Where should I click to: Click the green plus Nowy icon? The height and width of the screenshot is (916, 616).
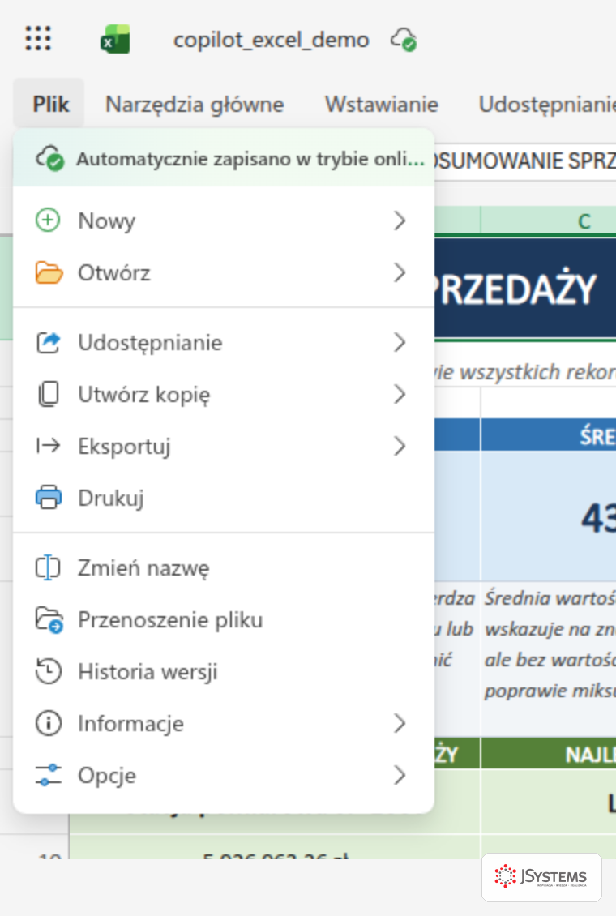(48, 220)
